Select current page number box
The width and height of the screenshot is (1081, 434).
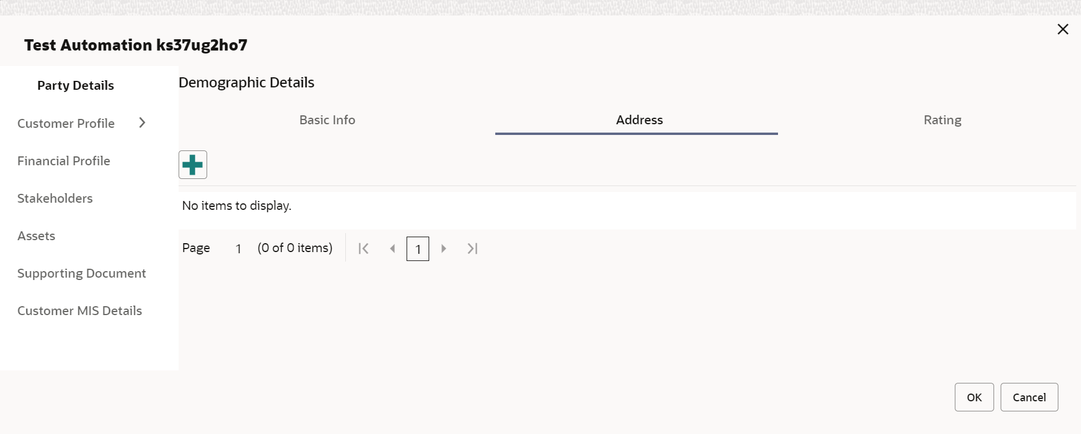tap(418, 249)
